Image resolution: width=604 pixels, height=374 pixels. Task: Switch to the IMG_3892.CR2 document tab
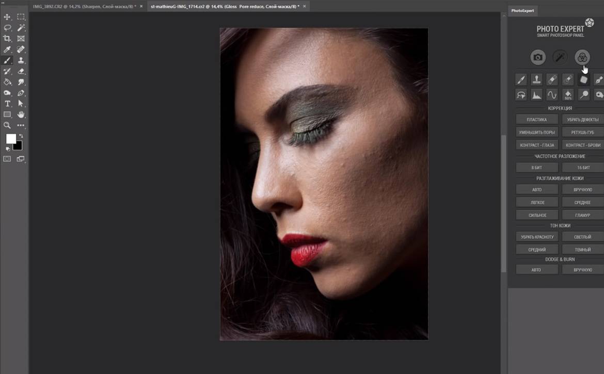tap(82, 6)
